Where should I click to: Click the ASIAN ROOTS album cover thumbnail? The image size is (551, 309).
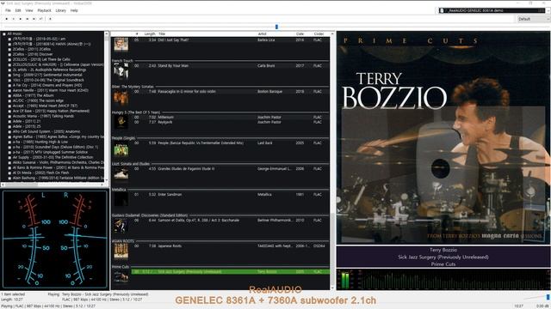point(121,251)
